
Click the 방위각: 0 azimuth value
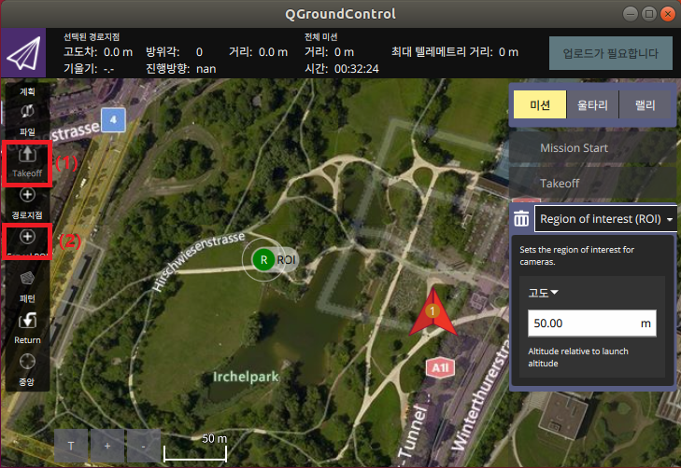(x=174, y=52)
